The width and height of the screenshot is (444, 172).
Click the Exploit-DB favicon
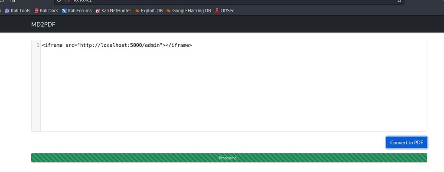click(x=137, y=11)
